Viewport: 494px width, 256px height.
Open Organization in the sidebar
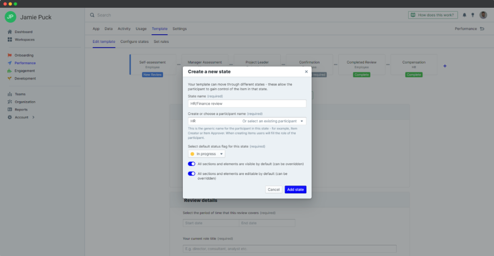tap(25, 102)
